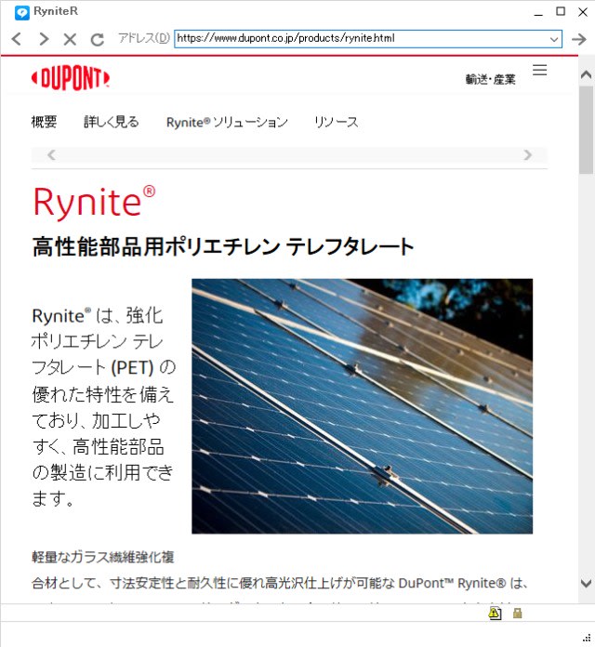The image size is (595, 647).
Task: Select the リソース tab
Action: coord(337,122)
